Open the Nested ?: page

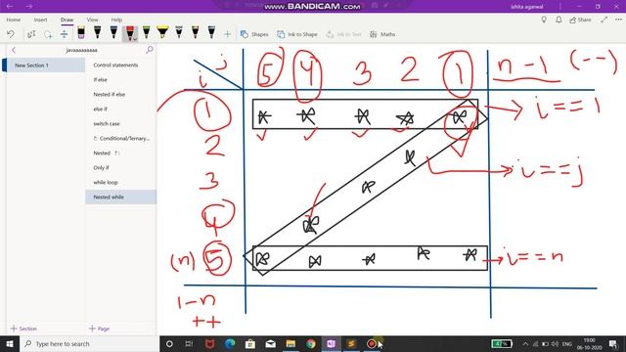[121, 153]
